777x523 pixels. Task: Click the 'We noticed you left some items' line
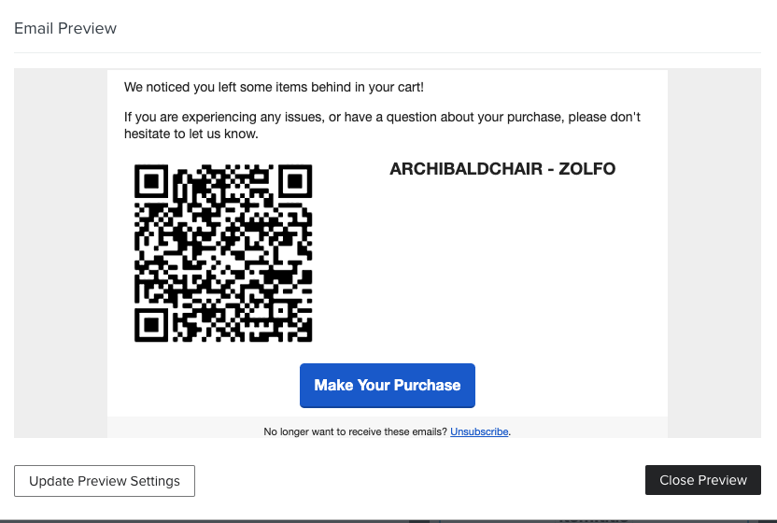click(274, 87)
